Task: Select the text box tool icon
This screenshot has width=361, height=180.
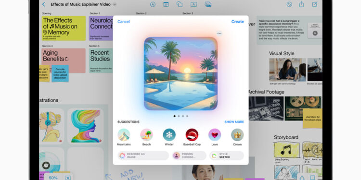Action: tap(193, 4)
